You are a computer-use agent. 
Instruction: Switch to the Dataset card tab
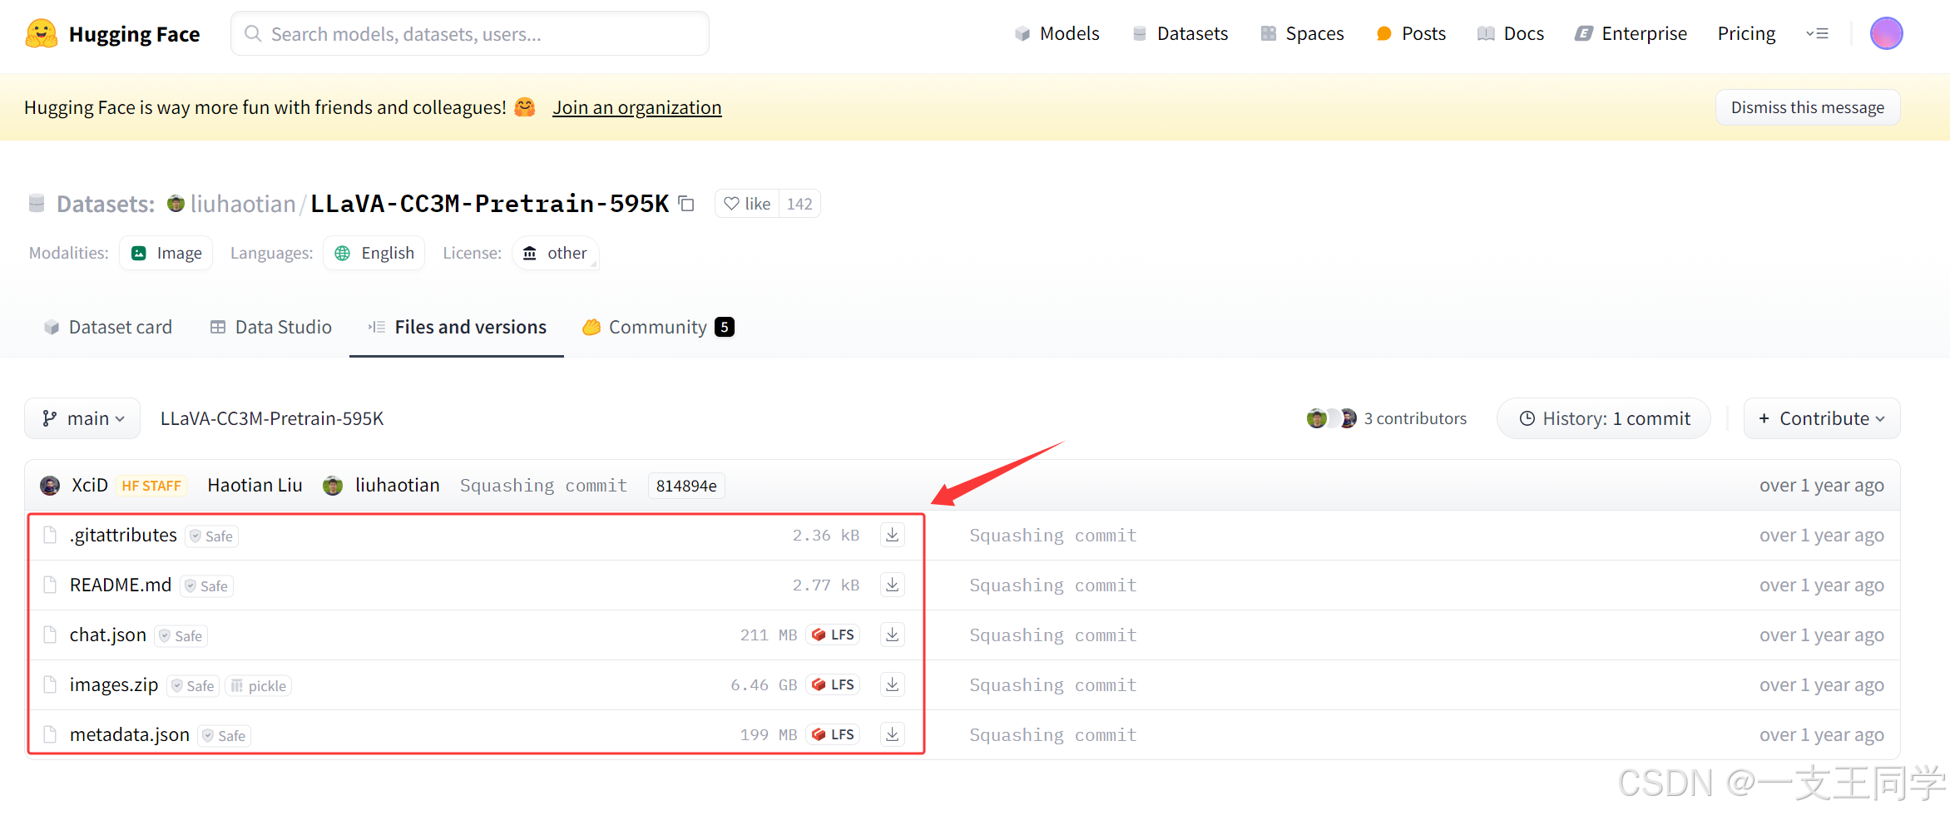[108, 327]
